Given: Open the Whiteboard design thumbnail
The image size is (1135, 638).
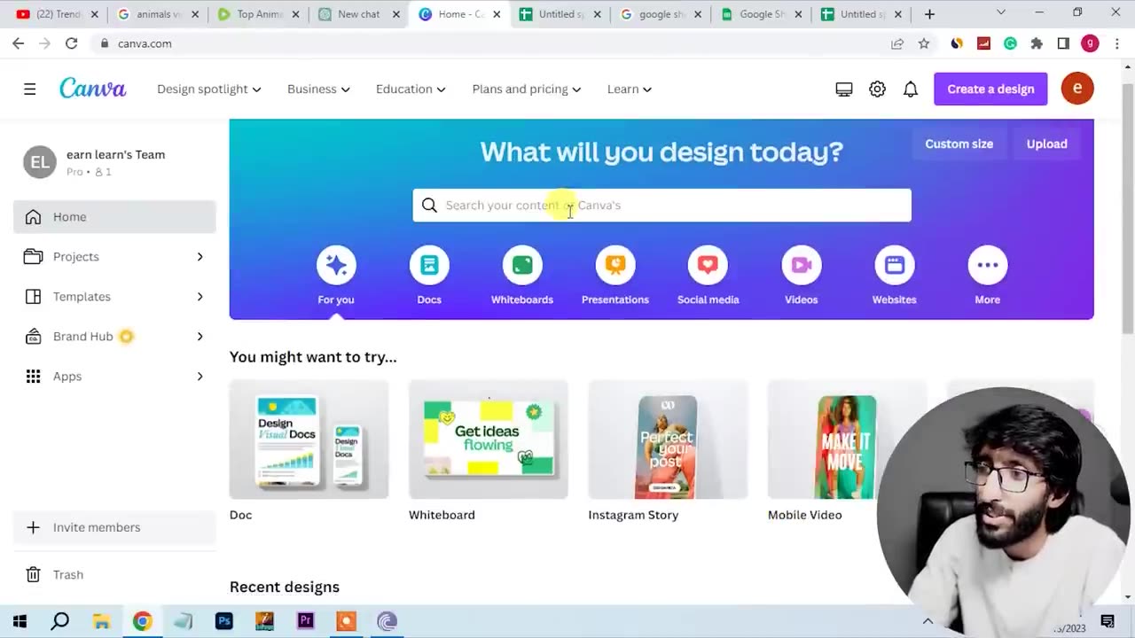Looking at the screenshot, I should (x=488, y=440).
